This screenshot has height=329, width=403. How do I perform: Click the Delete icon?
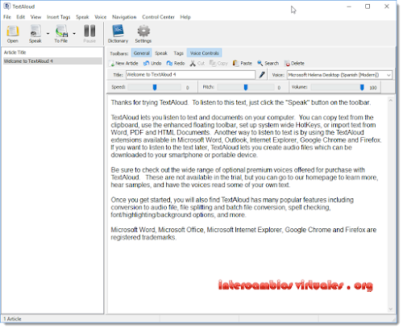294,64
